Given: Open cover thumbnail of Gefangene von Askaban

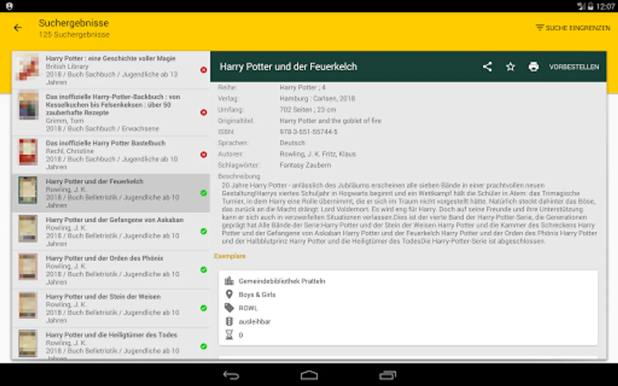Looking at the screenshot, I should (x=28, y=229).
